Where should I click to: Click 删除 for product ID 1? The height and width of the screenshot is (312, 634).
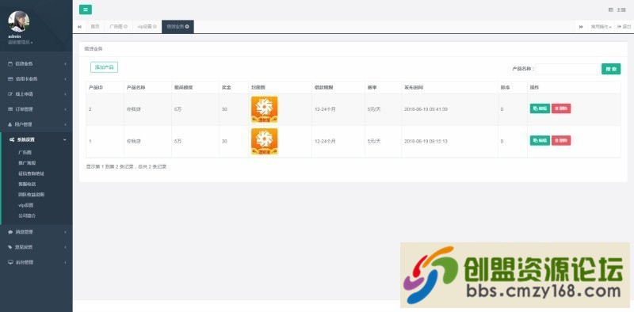[x=561, y=141]
